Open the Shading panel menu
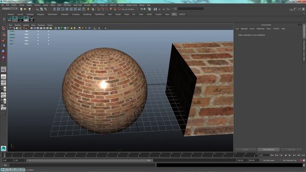Image resolution: width=306 pixels, height=172 pixels. click(x=18, y=25)
